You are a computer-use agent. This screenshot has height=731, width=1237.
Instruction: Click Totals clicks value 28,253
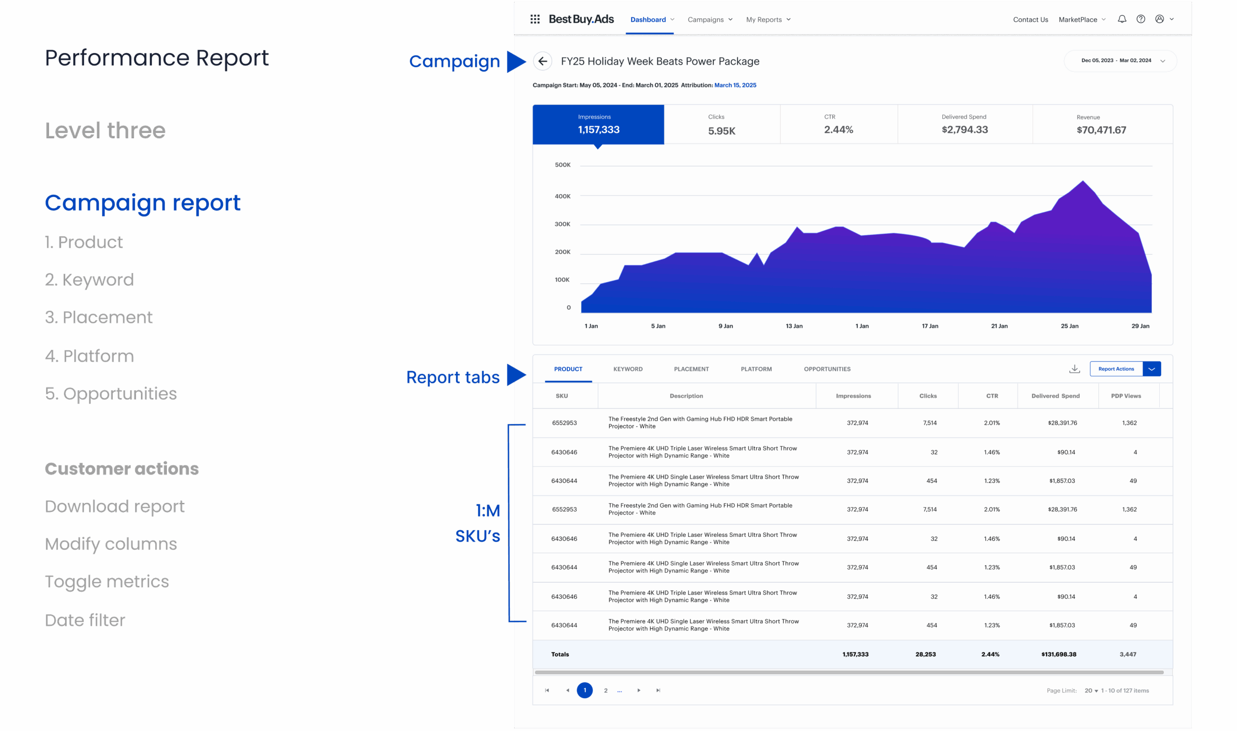[925, 654]
